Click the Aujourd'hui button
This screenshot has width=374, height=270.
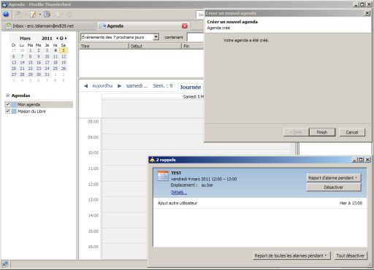[x=102, y=86]
